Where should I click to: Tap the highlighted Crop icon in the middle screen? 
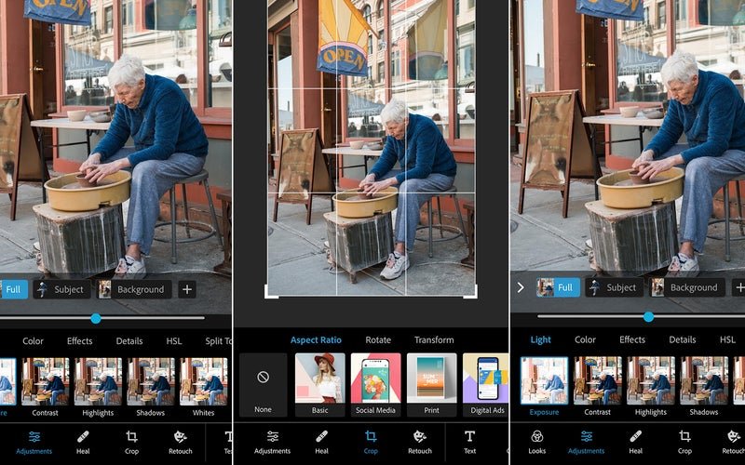(x=371, y=436)
